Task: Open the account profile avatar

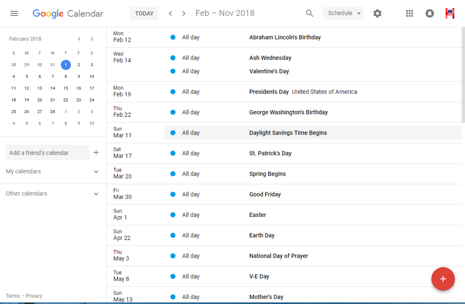Action: tap(450, 13)
